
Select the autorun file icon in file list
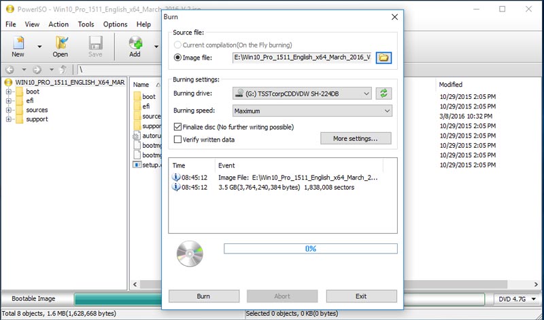(x=137, y=136)
